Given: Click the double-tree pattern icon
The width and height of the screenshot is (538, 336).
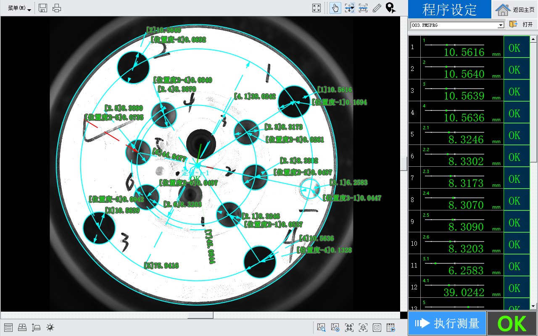Looking at the screenshot, I should (349, 328).
